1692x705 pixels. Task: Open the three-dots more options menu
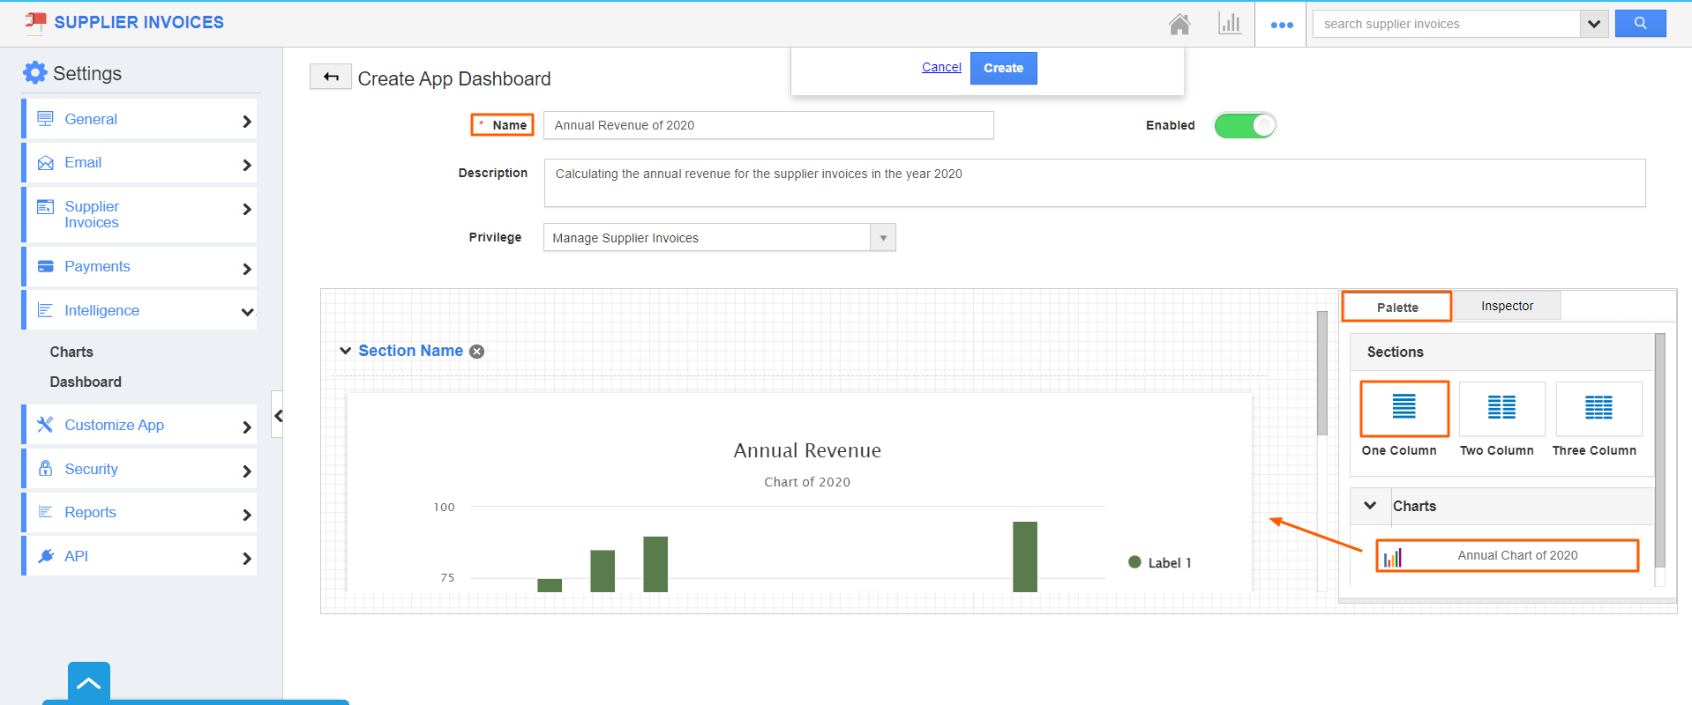tap(1282, 25)
